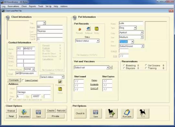Open the Reservations menu

(x=13, y=6)
